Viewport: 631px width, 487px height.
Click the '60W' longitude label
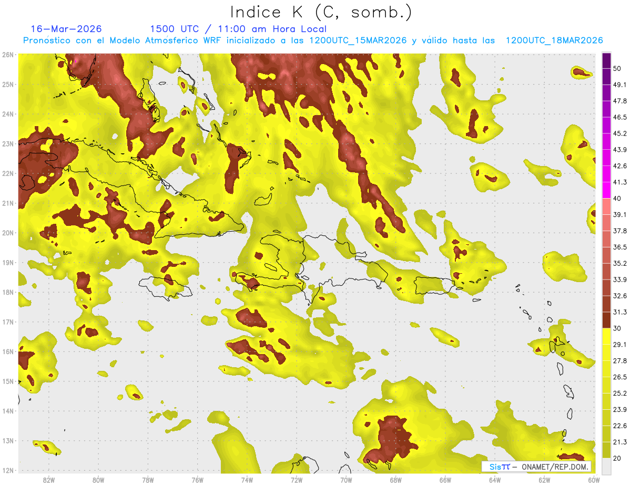593,480
